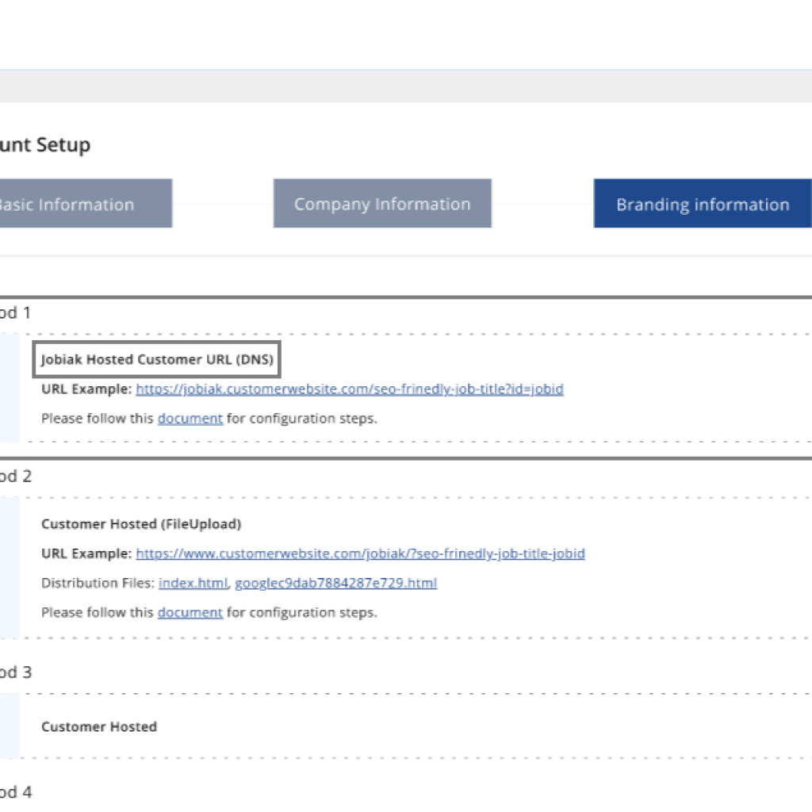Click the Account Setup page title
Screen dimensions: 812x812
45,144
